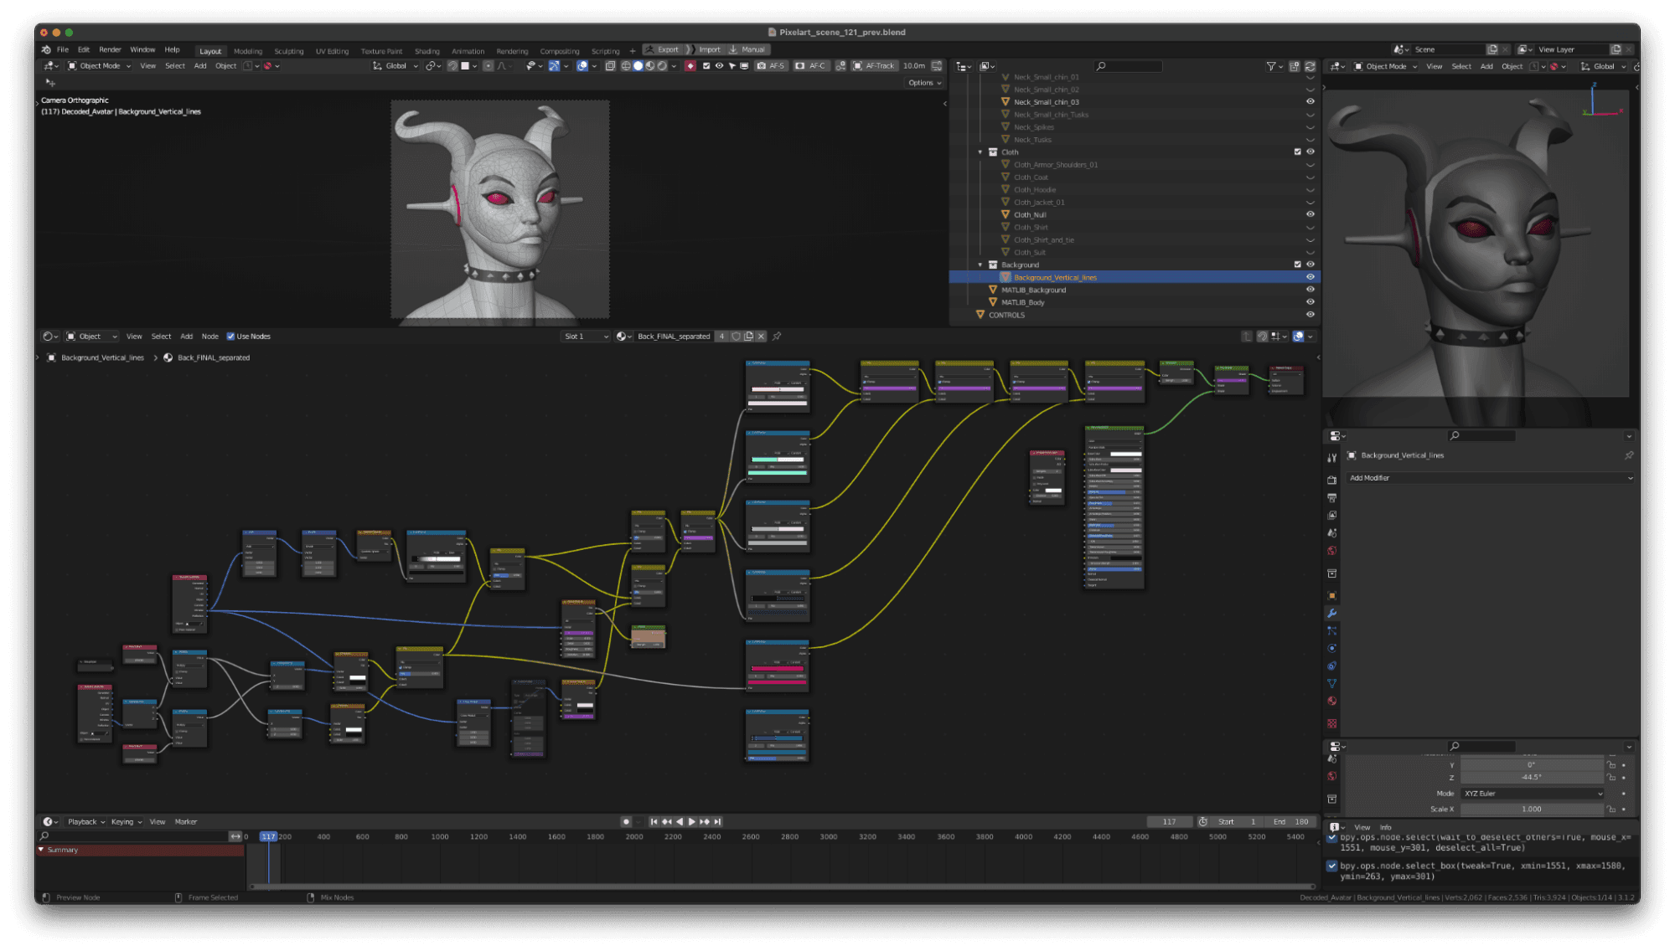Image resolution: width=1675 pixels, height=951 pixels.
Task: Duplicate the Back_FINAL_separated material
Action: (x=748, y=337)
